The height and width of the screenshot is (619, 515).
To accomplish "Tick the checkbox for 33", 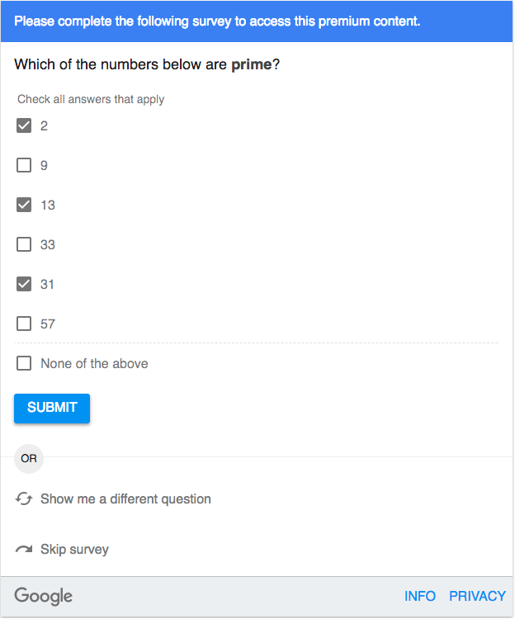I will click(24, 244).
